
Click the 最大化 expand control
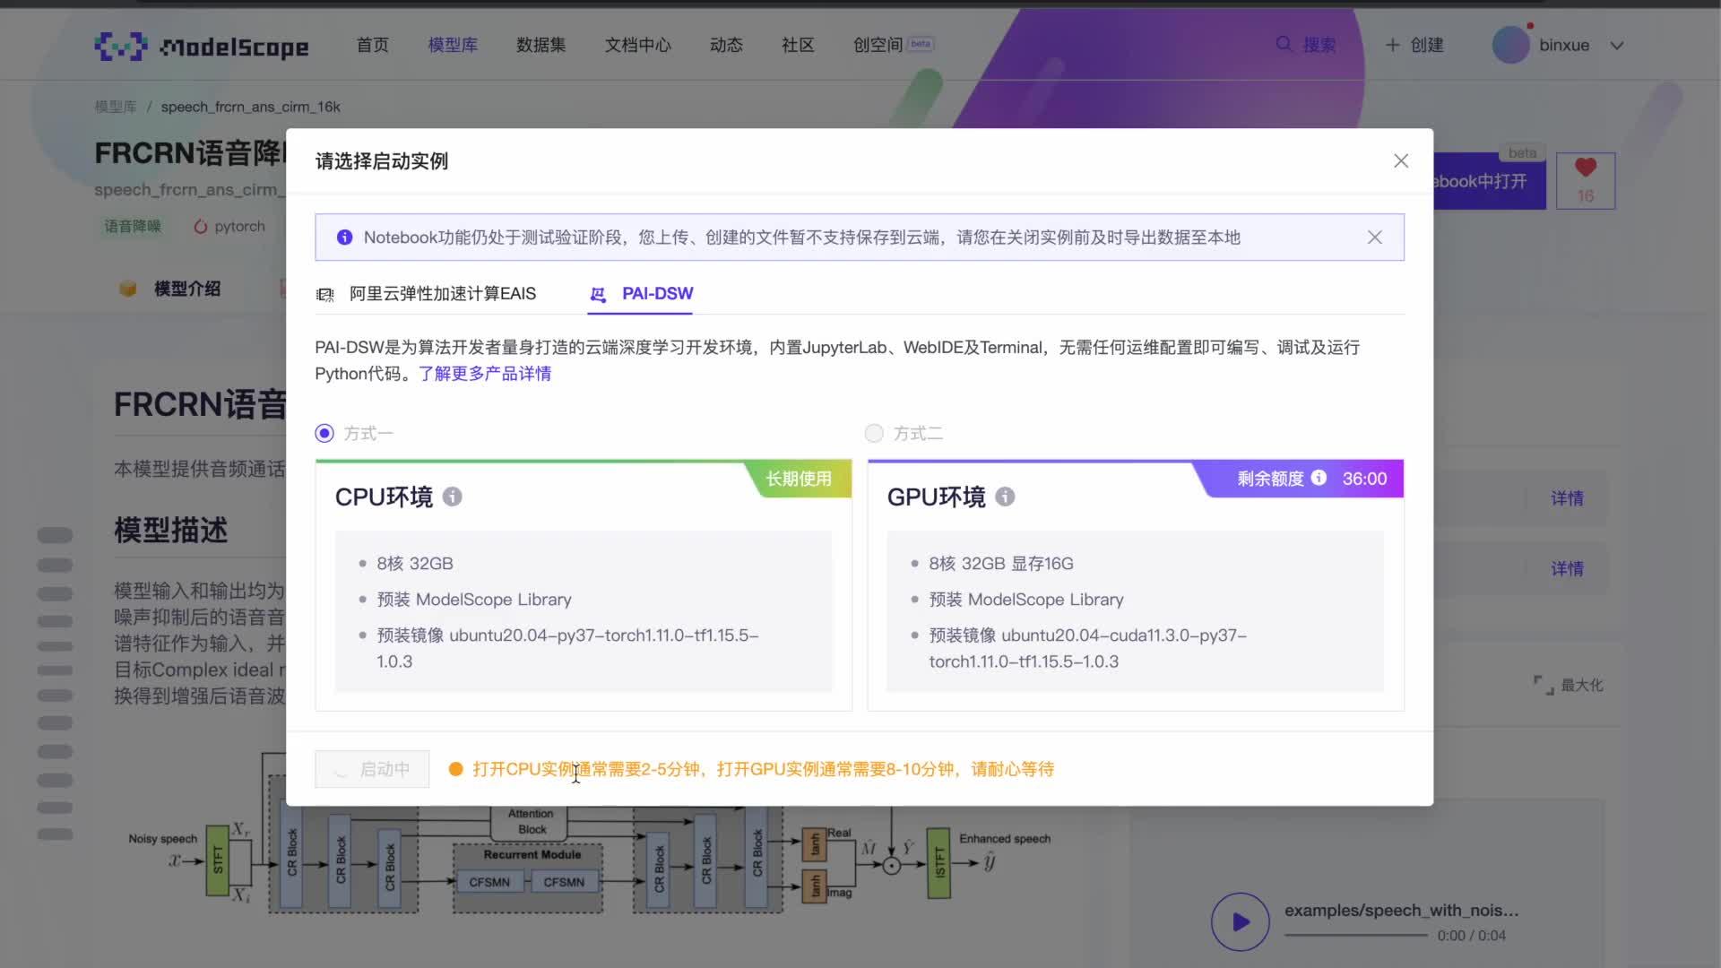point(1569,685)
